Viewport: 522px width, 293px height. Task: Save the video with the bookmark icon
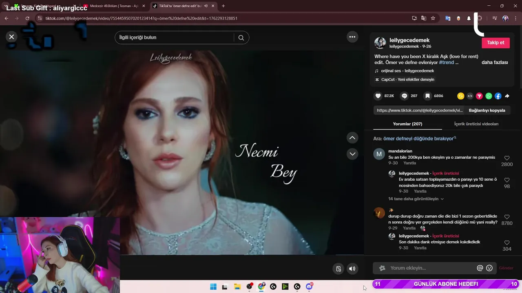pos(427,96)
